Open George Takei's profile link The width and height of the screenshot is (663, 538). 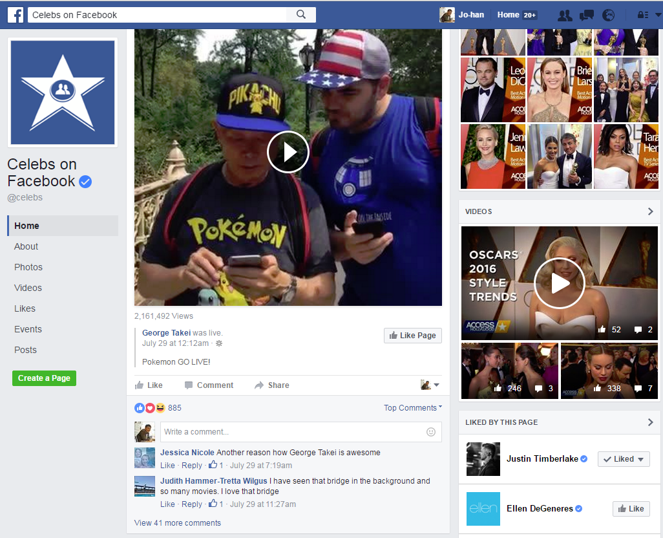(x=166, y=333)
